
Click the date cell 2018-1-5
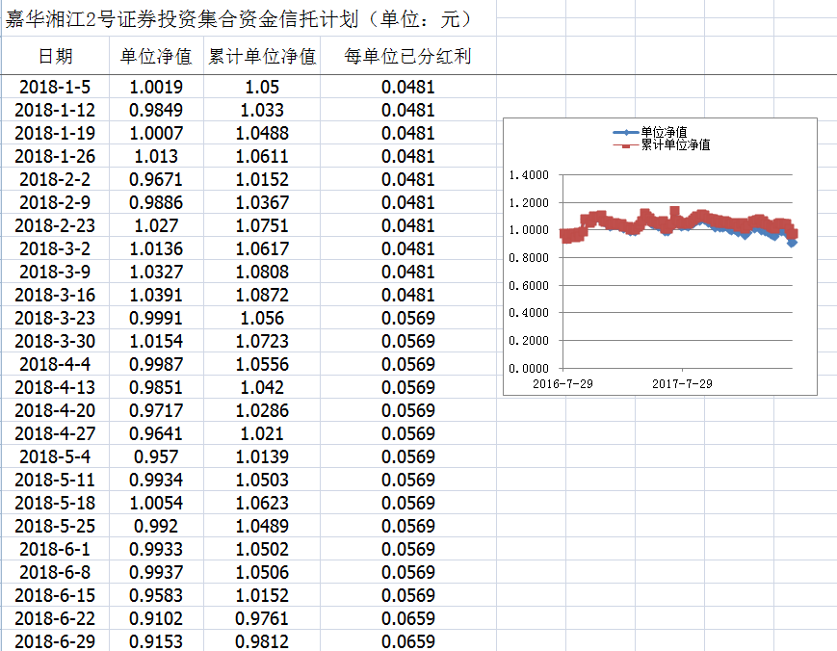[x=55, y=87]
